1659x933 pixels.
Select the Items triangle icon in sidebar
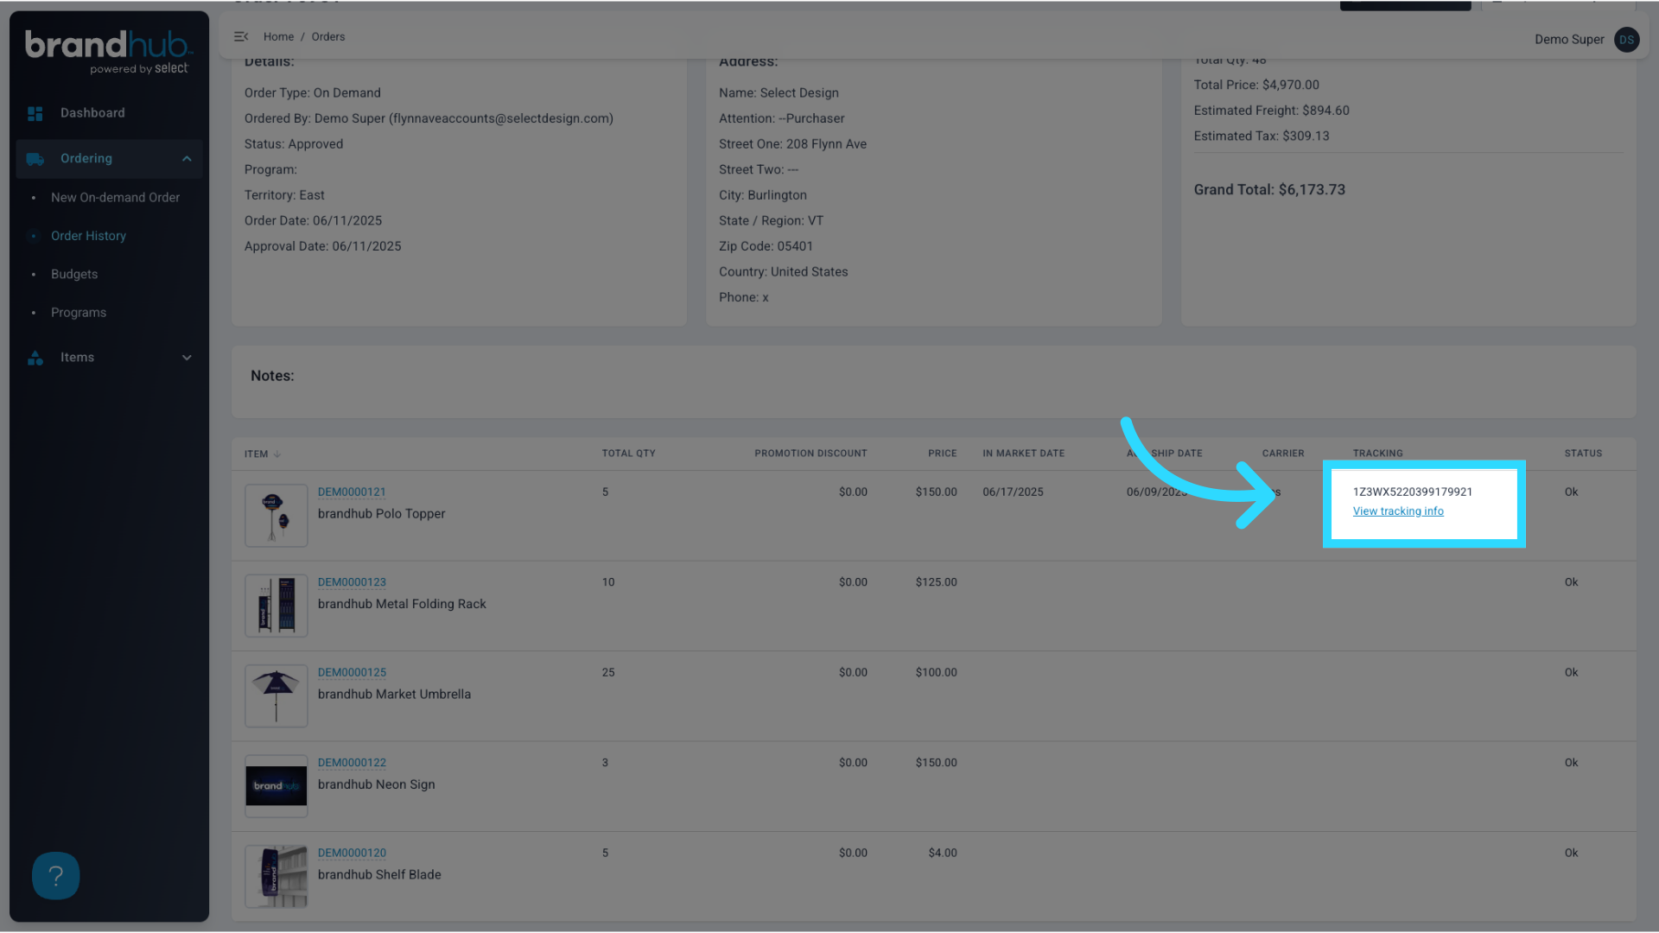tap(35, 358)
